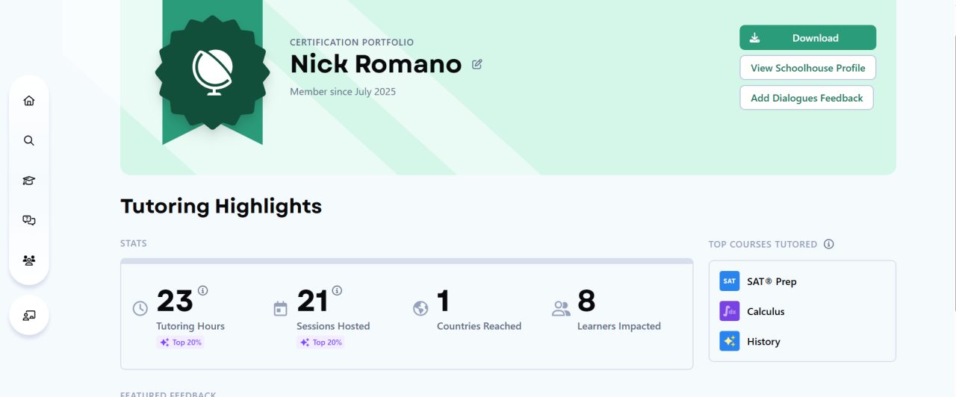956x397 pixels.
Task: Edit the name Nick Romano pencil icon
Action: pos(477,64)
